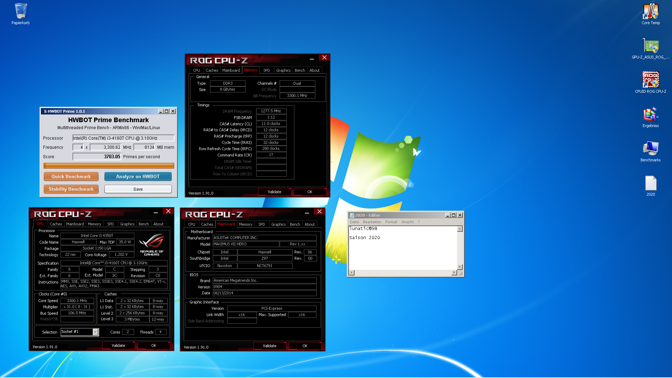This screenshot has width=672, height=378.
Task: Click the BIOS Date 06/13/2014 value
Action: [264, 293]
